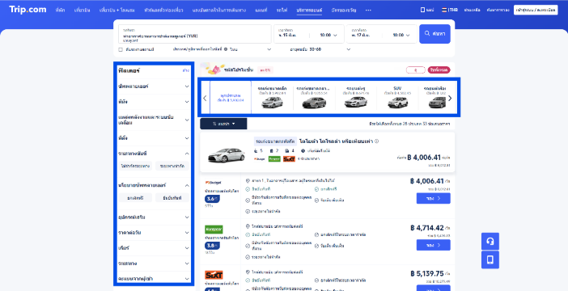Click the left arrow of car type carousel
The image size is (568, 291).
pos(205,98)
